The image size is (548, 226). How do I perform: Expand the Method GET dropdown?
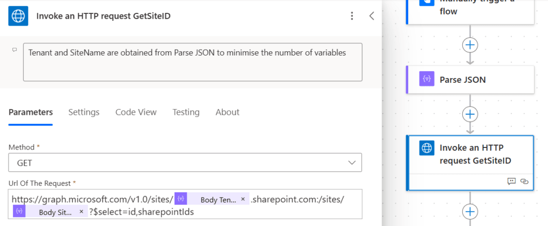pyautogui.click(x=352, y=162)
